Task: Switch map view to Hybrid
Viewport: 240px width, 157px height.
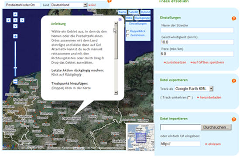Action: [145, 12]
